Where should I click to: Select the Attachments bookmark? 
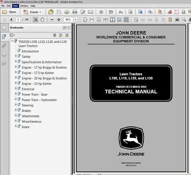click(31, 116)
